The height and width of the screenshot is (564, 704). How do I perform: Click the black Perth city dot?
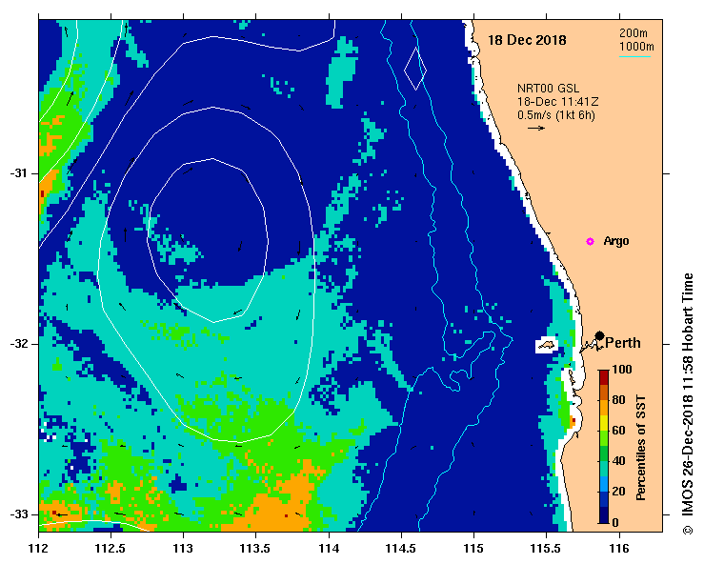tap(599, 335)
